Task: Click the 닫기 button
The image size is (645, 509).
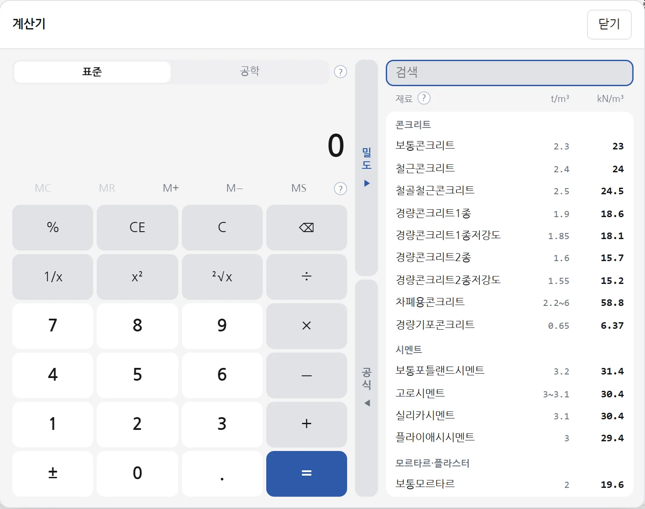Action: (609, 24)
